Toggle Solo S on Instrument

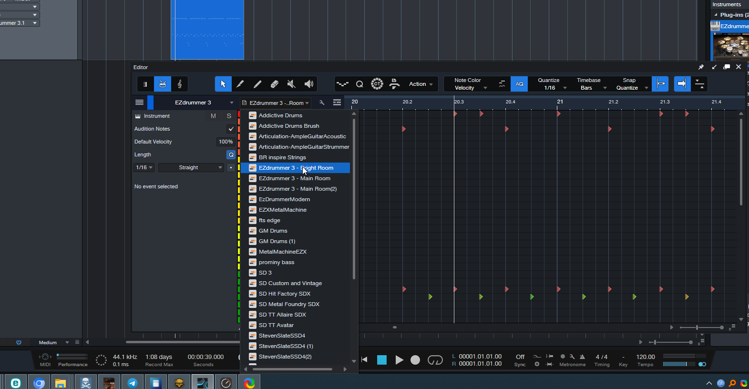[x=229, y=116]
